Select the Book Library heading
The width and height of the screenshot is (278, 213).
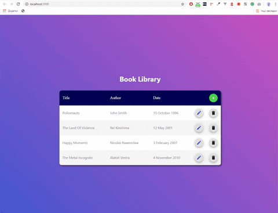[x=140, y=80]
